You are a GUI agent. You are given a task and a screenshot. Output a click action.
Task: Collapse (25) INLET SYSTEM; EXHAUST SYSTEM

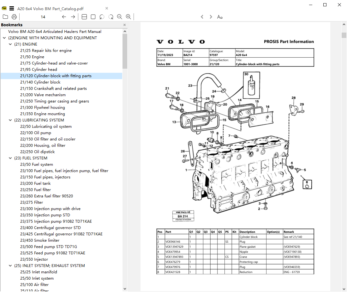tap(10, 266)
